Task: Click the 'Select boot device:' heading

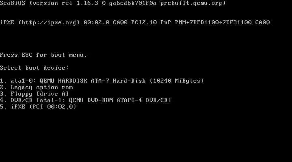Action: [x=34, y=68]
